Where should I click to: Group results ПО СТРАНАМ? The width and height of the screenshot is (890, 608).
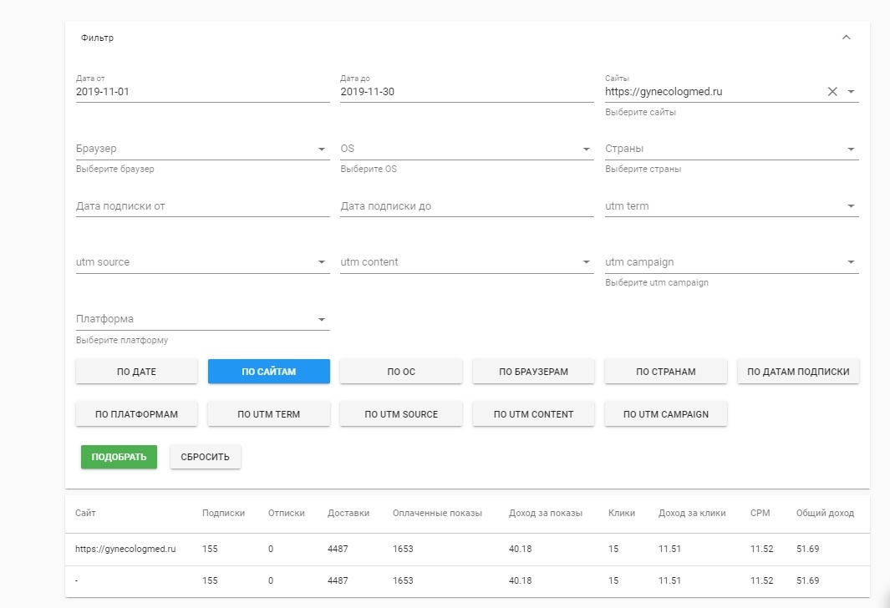(665, 372)
